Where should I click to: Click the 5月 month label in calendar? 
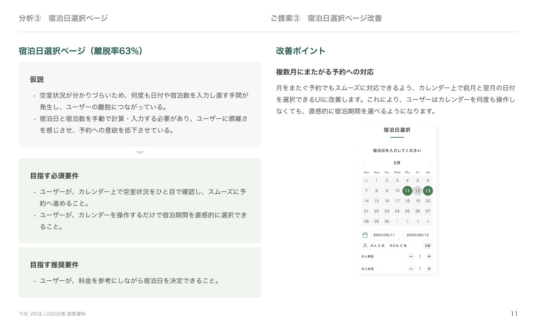[397, 163]
